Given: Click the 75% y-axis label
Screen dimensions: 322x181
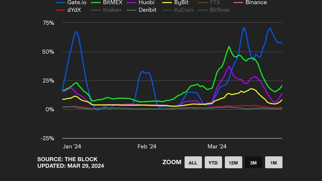Looking at the screenshot, I should [x=48, y=23].
